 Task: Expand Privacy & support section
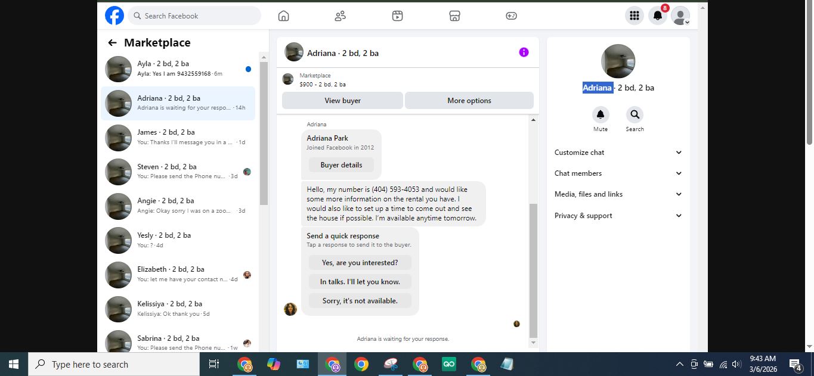(618, 216)
